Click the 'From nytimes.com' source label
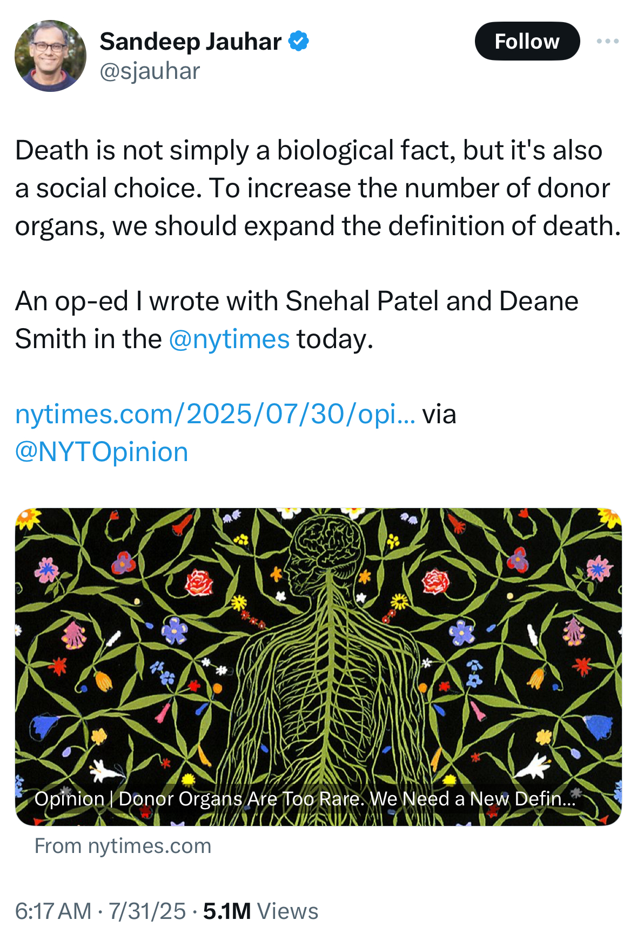Screen dimensions: 637x940 click(x=123, y=846)
